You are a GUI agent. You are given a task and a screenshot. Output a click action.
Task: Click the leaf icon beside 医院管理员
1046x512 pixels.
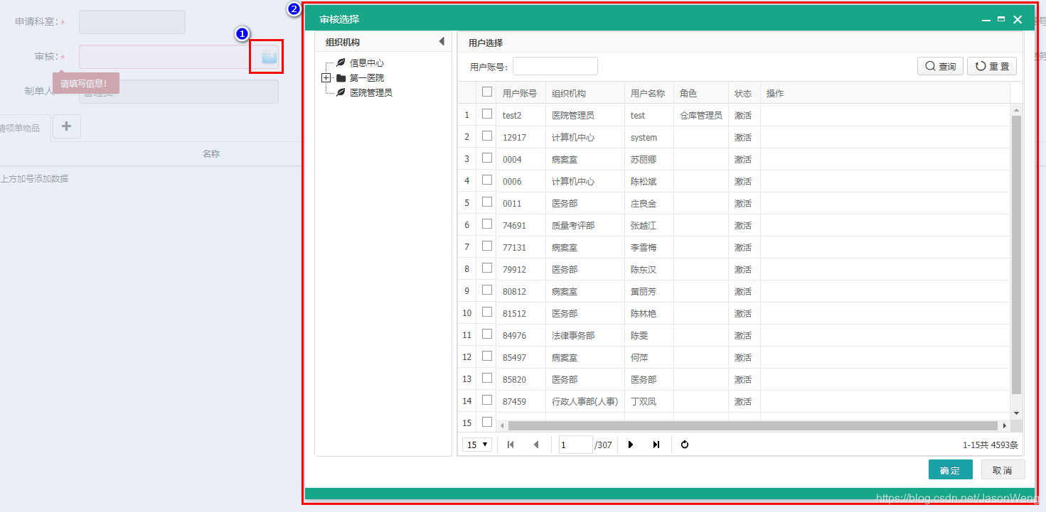[x=341, y=92]
